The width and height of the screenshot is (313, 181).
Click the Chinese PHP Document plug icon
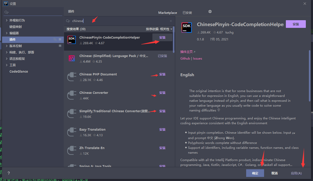coord(71,77)
